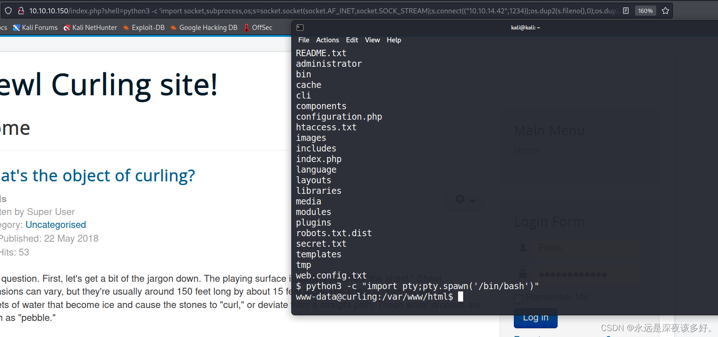Select robots.txt.dist in terminal listing
Screen dimensions: 718x337
coord(334,233)
